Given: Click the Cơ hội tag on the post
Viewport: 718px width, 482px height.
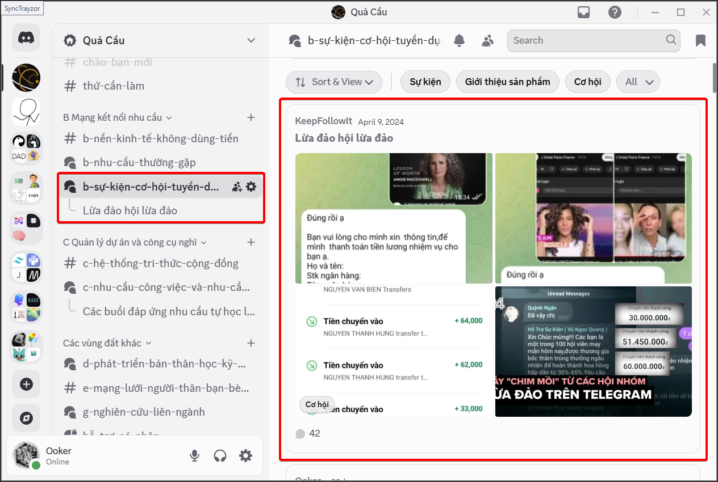Looking at the screenshot, I should pos(317,404).
